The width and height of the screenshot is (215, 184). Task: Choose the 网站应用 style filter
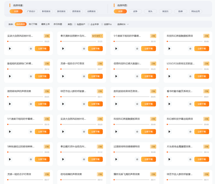196,11
